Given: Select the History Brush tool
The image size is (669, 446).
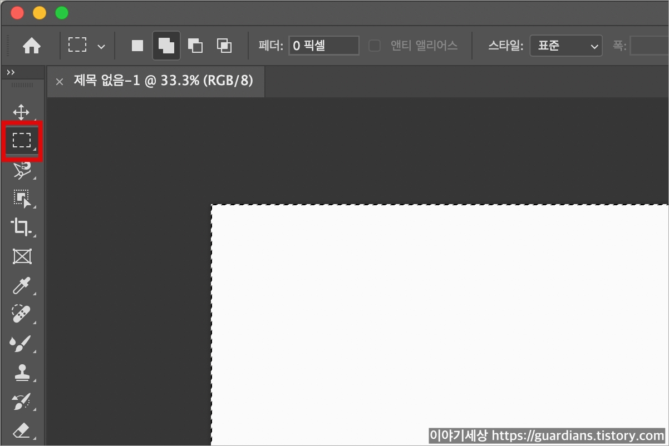Looking at the screenshot, I should click(21, 402).
